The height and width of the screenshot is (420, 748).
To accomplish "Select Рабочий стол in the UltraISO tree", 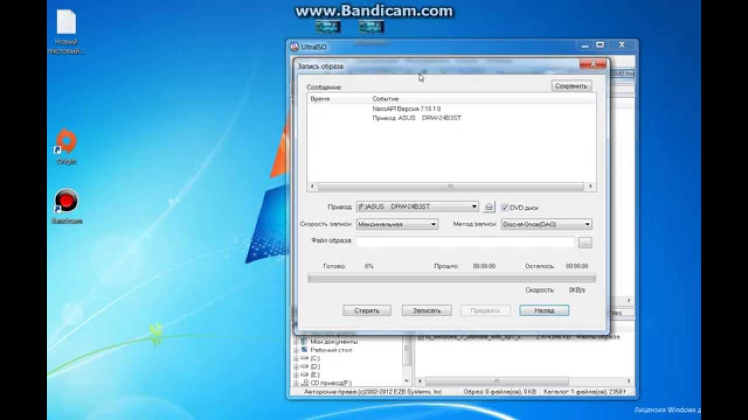I will pyautogui.click(x=331, y=350).
